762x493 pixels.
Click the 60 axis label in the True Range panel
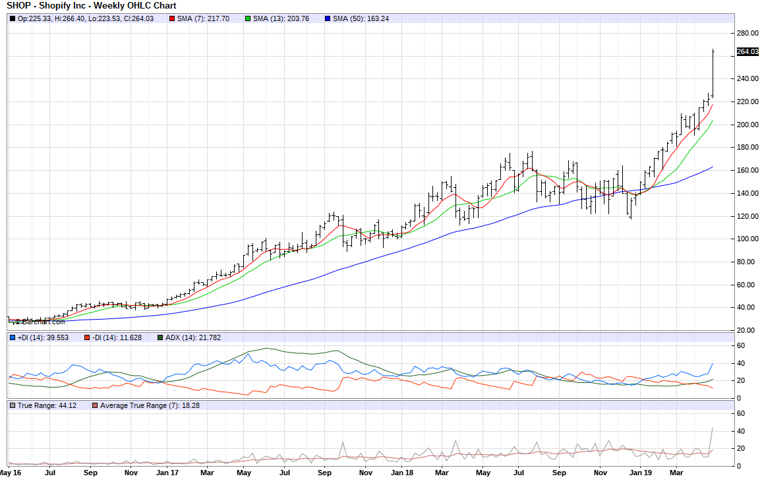(x=741, y=413)
